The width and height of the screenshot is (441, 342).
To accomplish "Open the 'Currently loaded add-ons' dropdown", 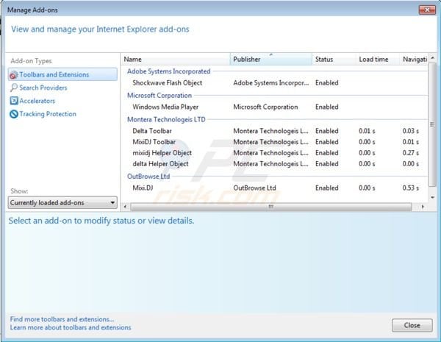I will click(x=62, y=203).
